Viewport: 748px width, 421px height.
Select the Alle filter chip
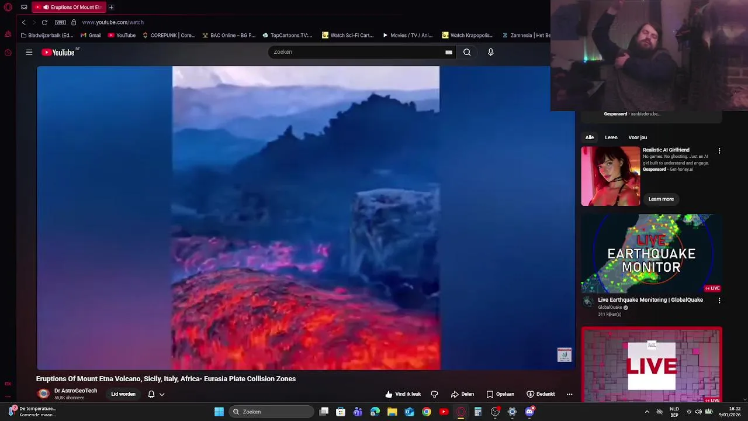590,137
